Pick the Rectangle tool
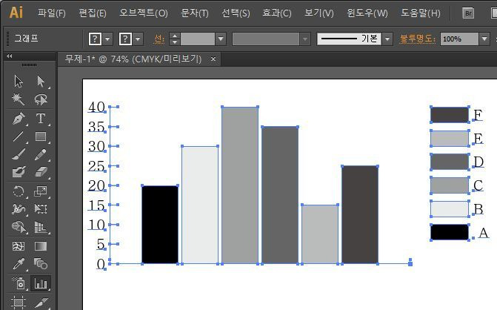Image resolution: width=497 pixels, height=310 pixels. coord(41,136)
